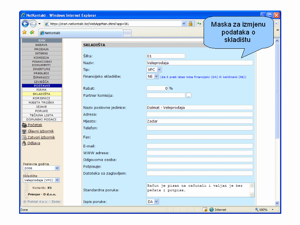Click the popup blocker status bar icon
Viewport: 300px width, 225px height.
[x=205, y=210]
